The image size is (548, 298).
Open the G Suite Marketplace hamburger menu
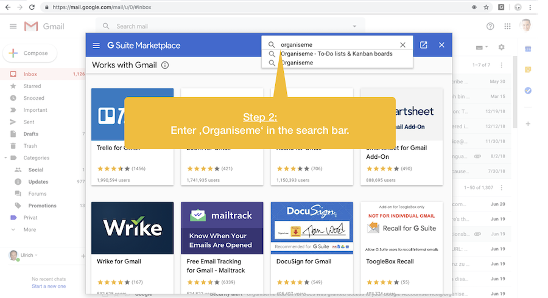(x=96, y=46)
